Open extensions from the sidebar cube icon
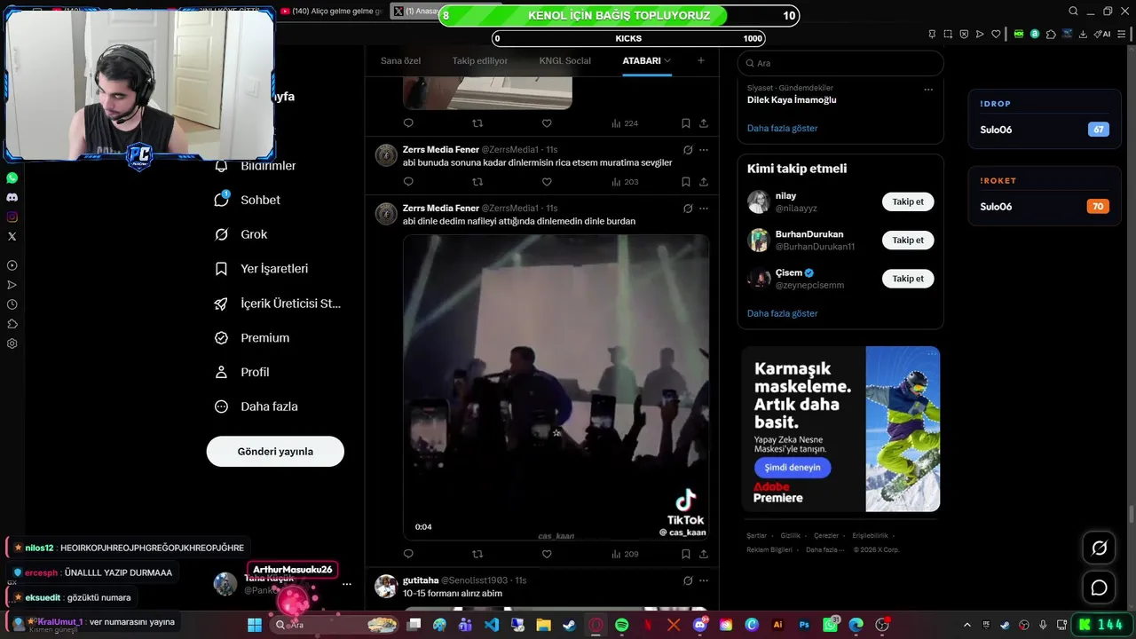The image size is (1136, 639). [12, 324]
